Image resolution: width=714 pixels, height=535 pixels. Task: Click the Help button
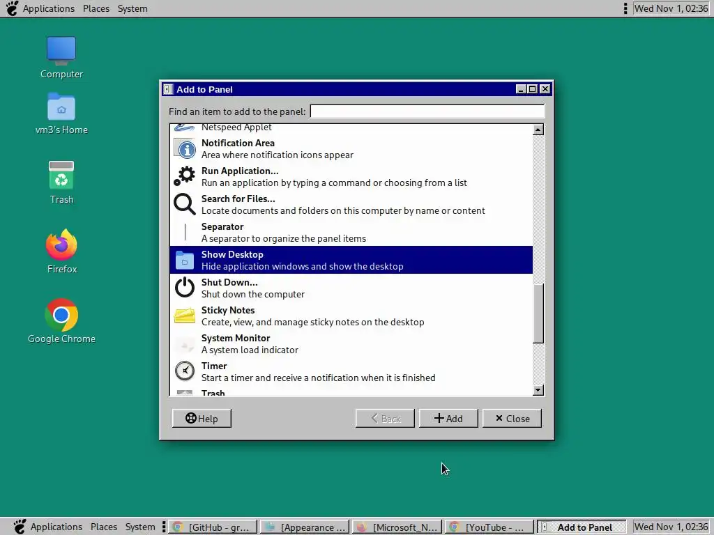[x=202, y=418]
